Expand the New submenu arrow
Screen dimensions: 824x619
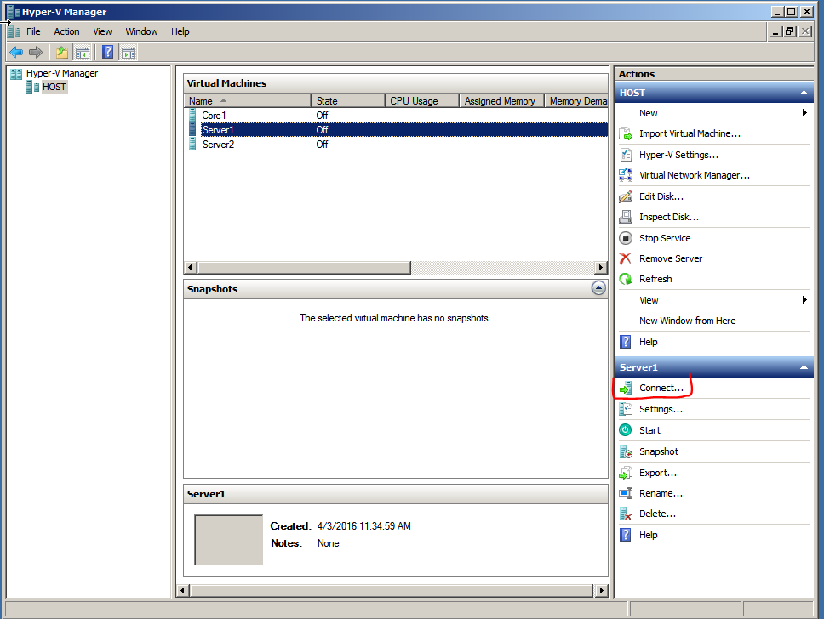pos(804,113)
